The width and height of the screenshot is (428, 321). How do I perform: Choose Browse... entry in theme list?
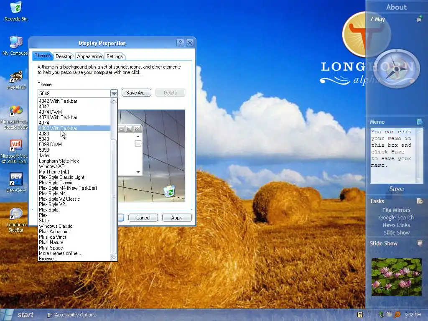click(74, 259)
